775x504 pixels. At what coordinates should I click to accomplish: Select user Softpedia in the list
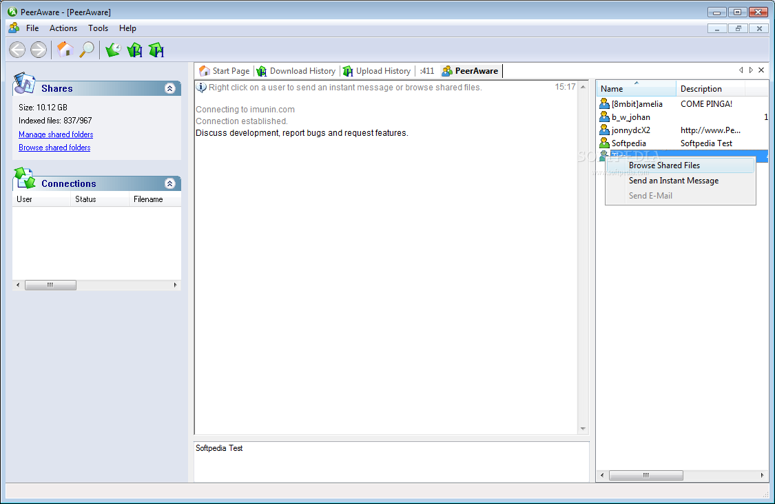point(629,143)
